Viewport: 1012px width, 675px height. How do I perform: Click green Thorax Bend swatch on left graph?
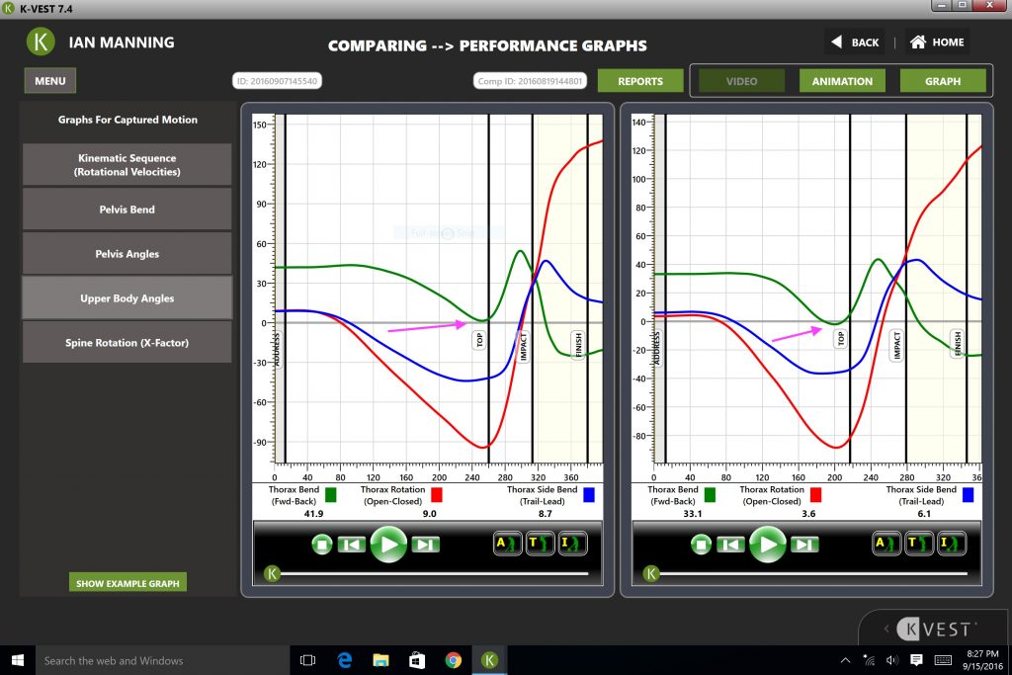pos(331,495)
